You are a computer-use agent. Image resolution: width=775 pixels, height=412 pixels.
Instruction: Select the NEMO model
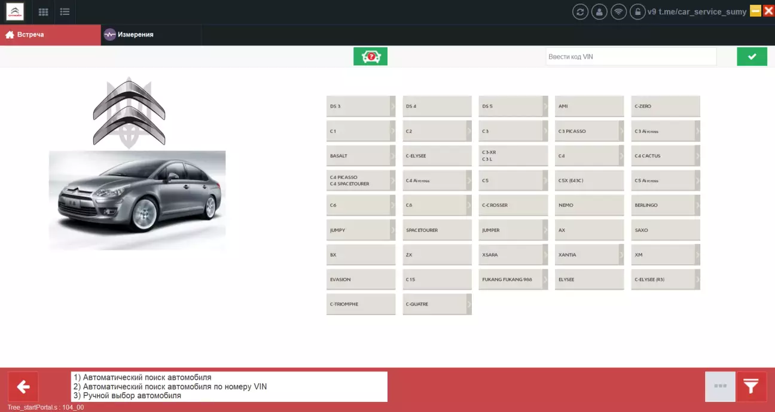[589, 205]
